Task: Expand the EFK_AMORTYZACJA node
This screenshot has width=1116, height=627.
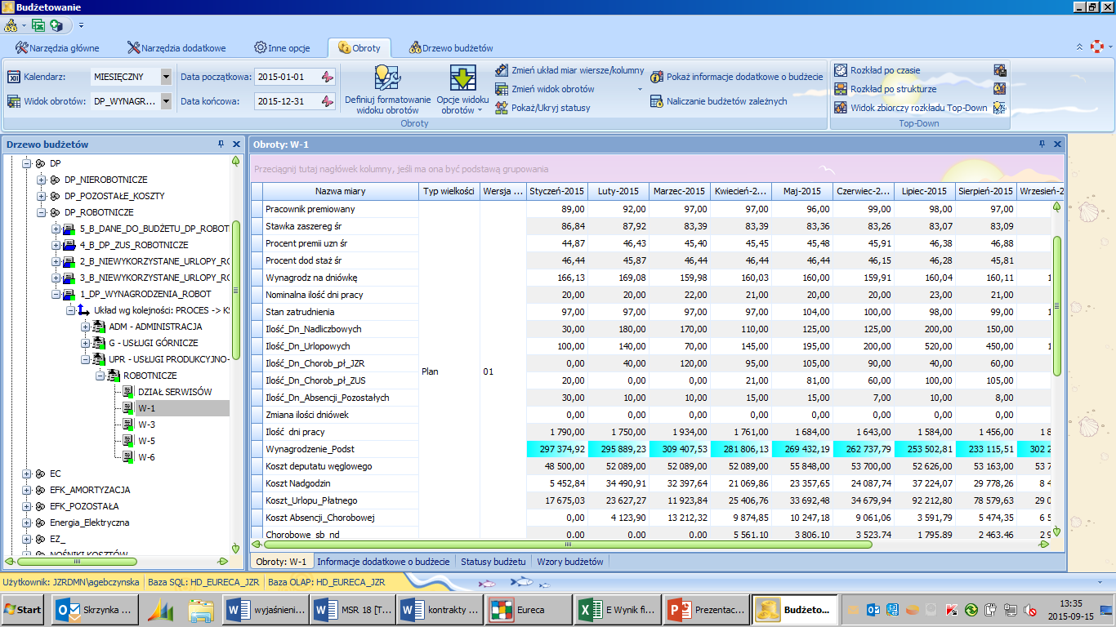Action: 27,490
